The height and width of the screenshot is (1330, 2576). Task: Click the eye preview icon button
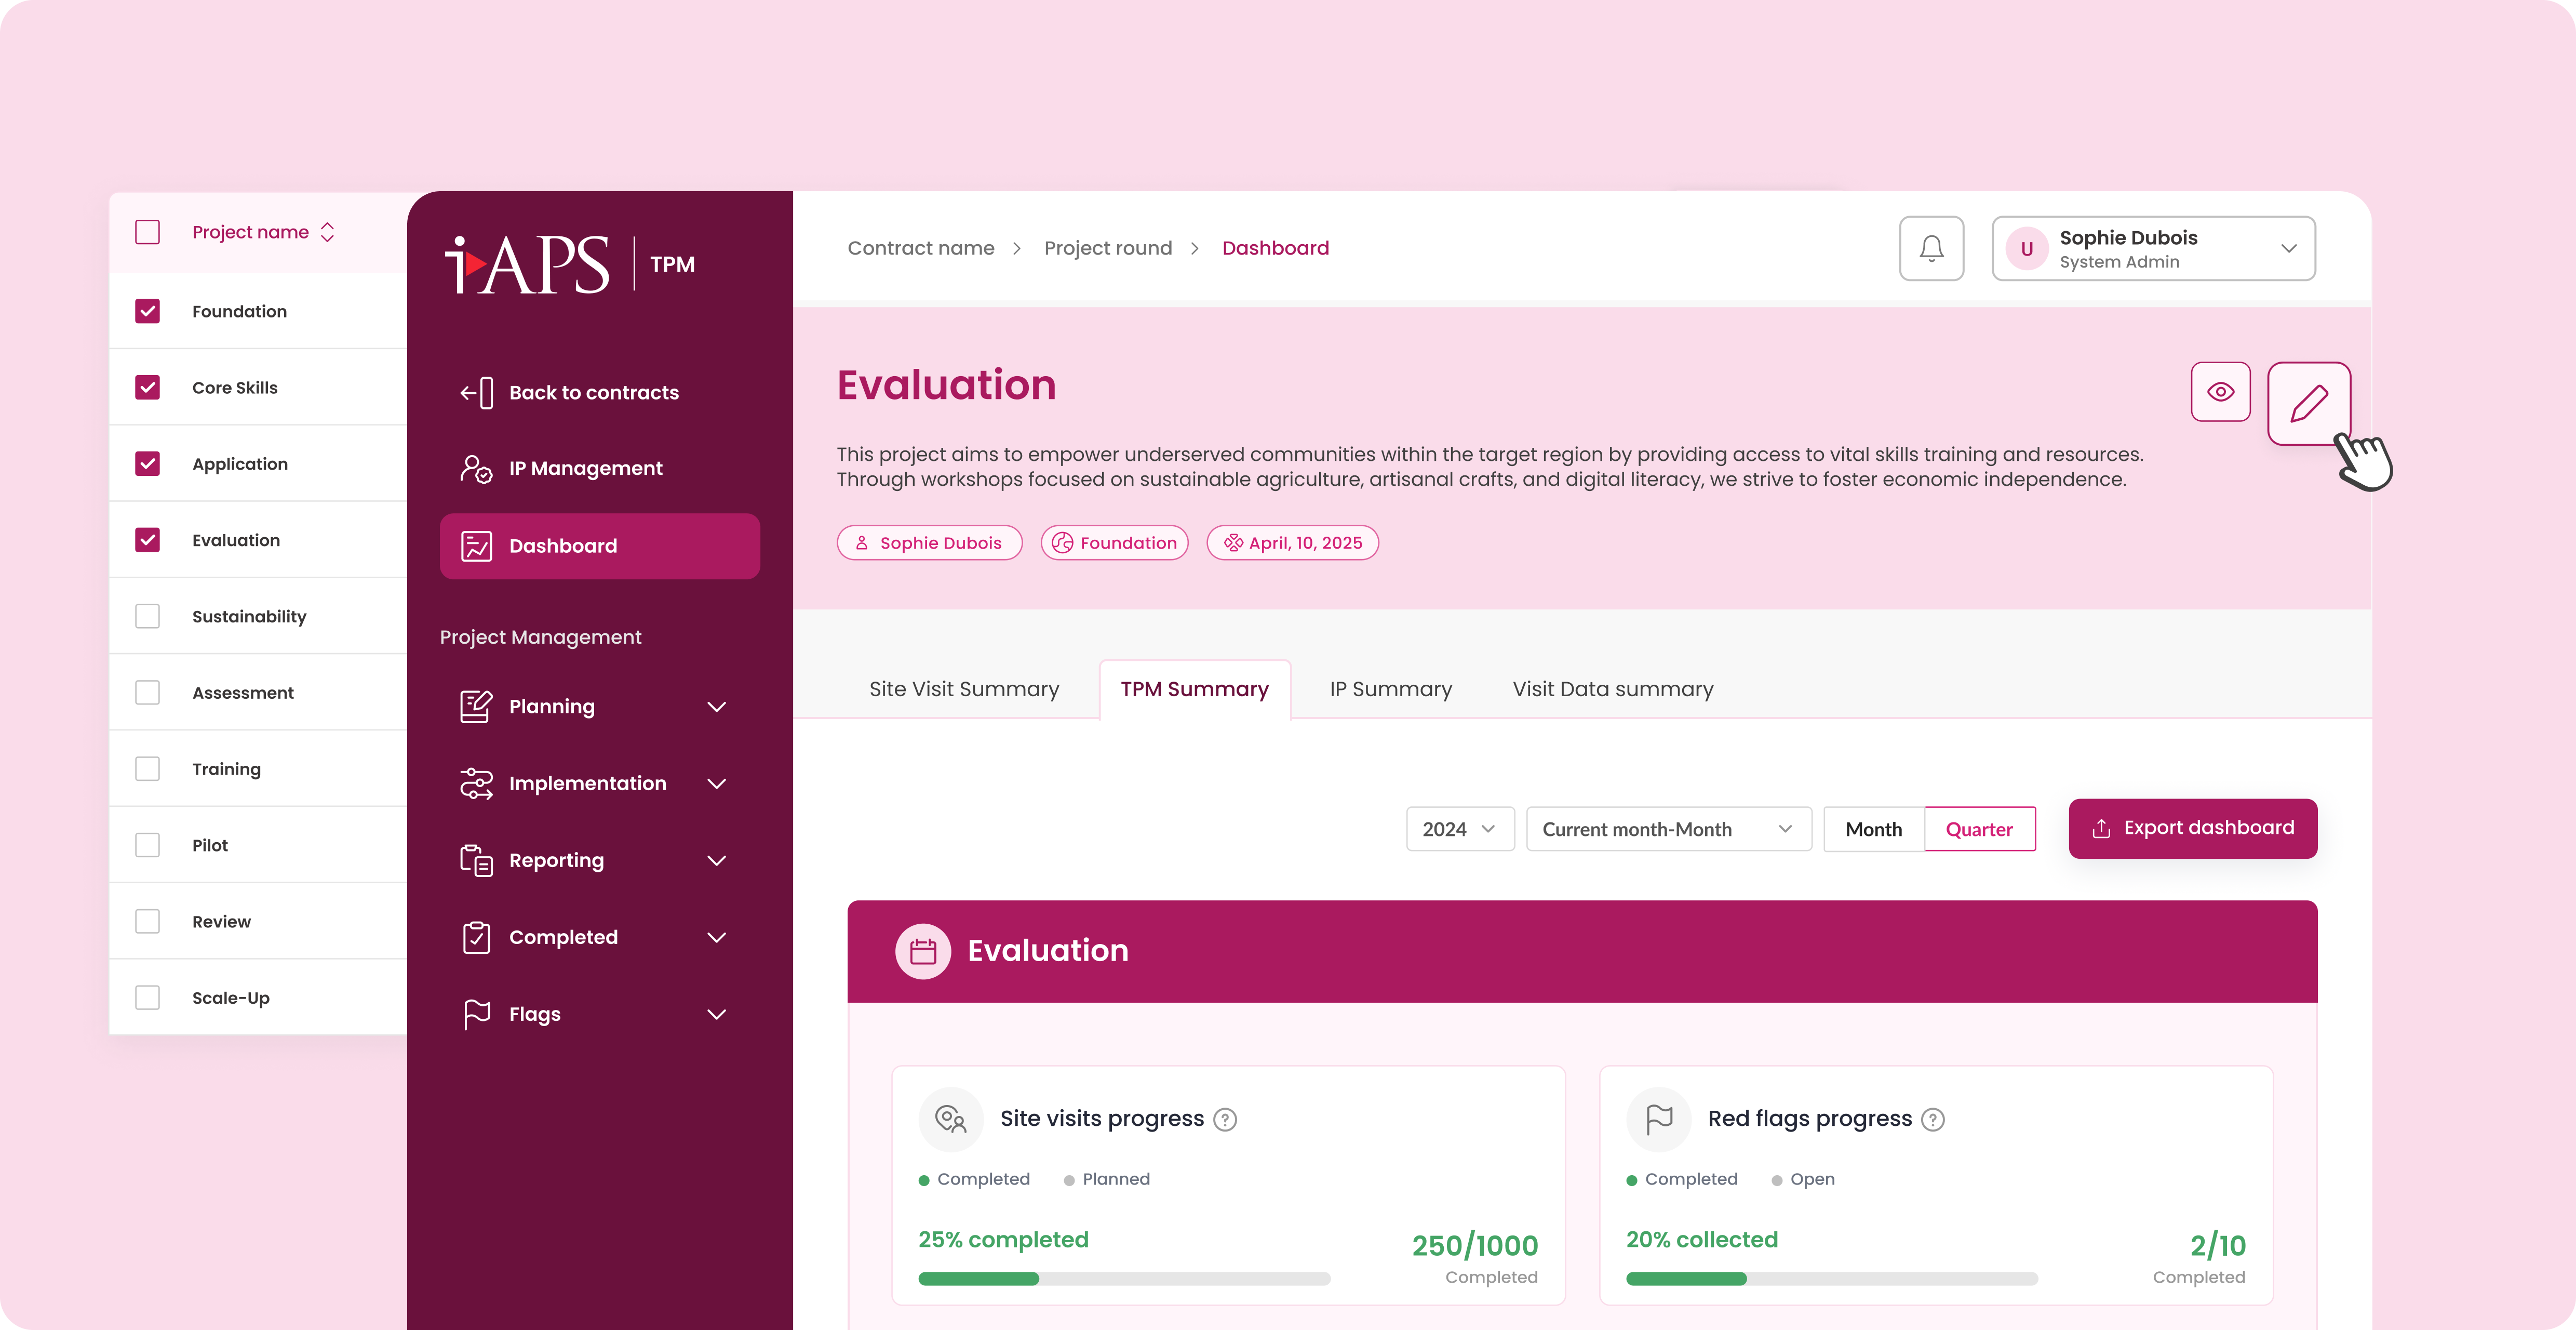(2220, 392)
